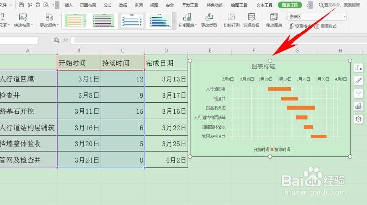
Task: Open Print Preview from the quick access toolbar
Action: coord(46,5)
